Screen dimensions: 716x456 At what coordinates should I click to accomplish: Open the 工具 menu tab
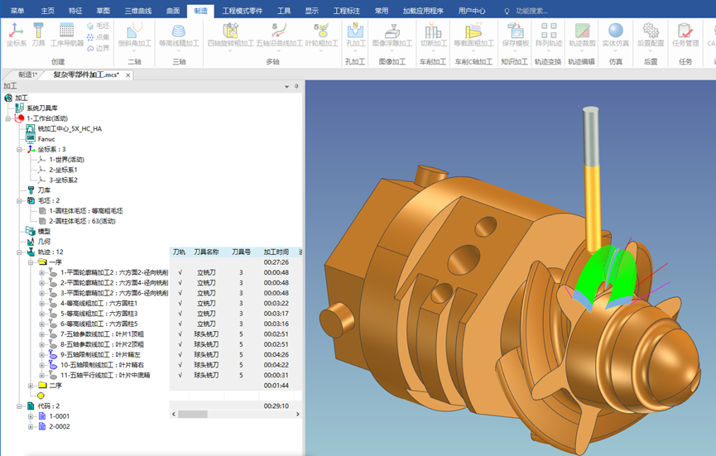(284, 11)
